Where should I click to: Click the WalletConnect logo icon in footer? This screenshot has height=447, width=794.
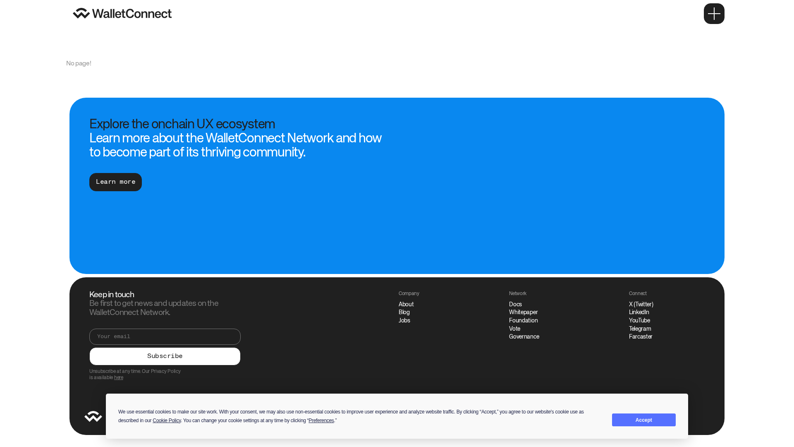click(93, 416)
